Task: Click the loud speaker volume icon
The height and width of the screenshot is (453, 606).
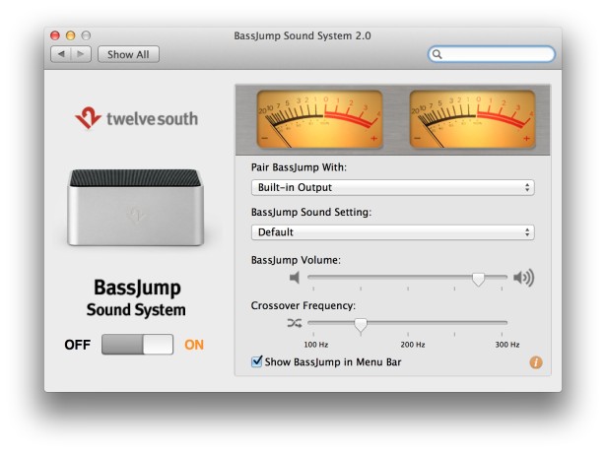Action: point(523,278)
